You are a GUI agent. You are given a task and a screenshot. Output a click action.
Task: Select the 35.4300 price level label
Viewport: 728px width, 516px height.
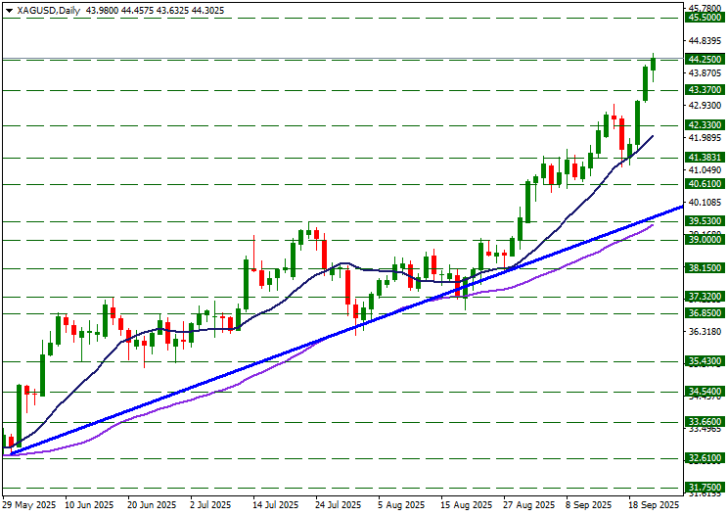705,362
